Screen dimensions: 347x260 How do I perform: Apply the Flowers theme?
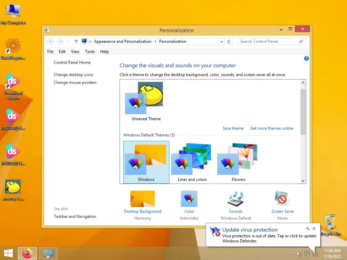[x=239, y=162]
